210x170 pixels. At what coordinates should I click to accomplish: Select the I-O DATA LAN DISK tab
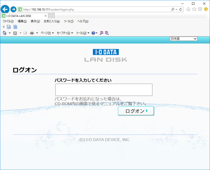[x=24, y=16]
